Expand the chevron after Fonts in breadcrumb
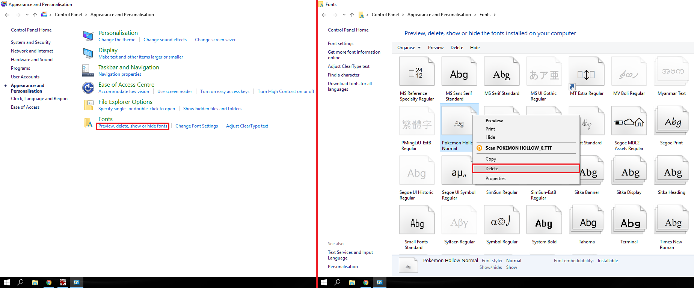 pyautogui.click(x=495, y=15)
